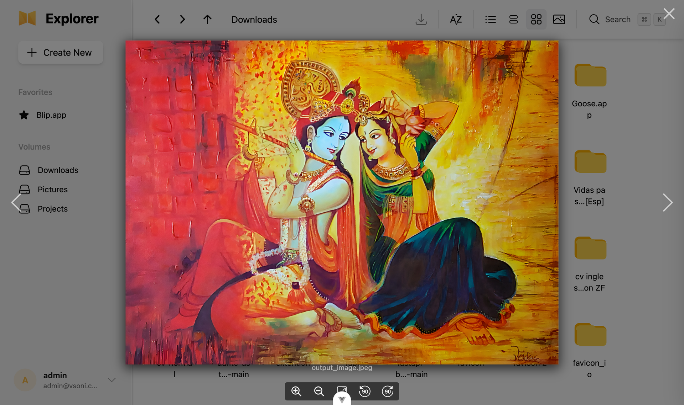Switch to grid view layout
The image size is (684, 405).
tap(536, 19)
